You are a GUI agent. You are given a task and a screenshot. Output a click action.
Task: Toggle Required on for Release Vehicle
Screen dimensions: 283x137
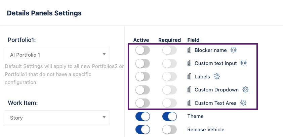pos(169,130)
